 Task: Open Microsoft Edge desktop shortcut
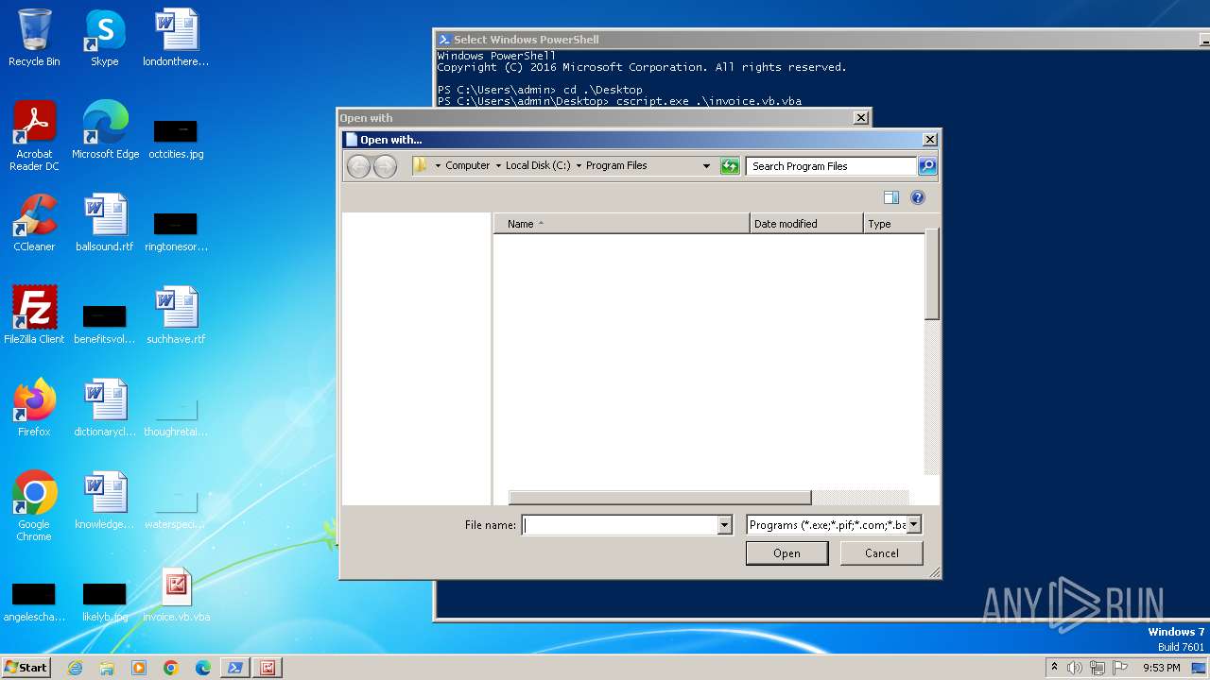coord(105,130)
